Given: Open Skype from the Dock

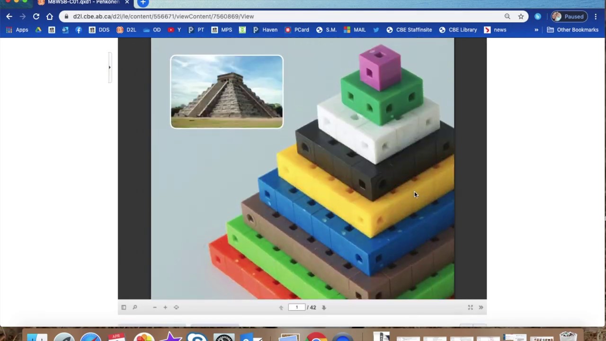Looking at the screenshot, I should tap(197, 337).
